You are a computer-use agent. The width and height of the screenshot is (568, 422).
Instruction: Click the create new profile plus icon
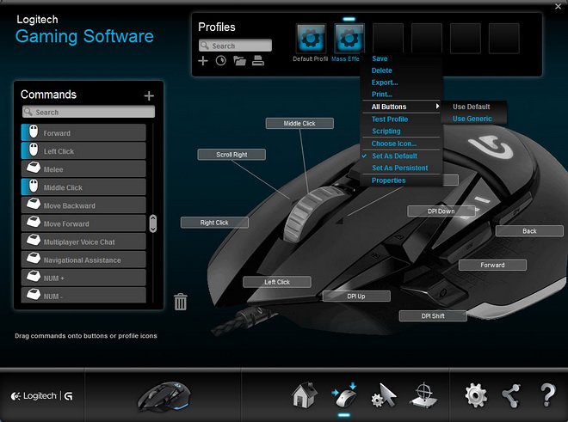tap(203, 61)
